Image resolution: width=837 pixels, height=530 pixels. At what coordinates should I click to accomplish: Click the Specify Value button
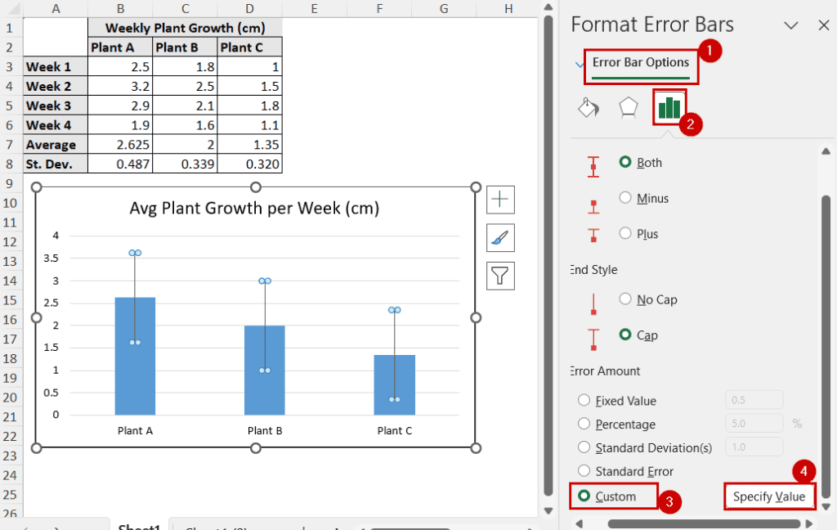coord(768,496)
